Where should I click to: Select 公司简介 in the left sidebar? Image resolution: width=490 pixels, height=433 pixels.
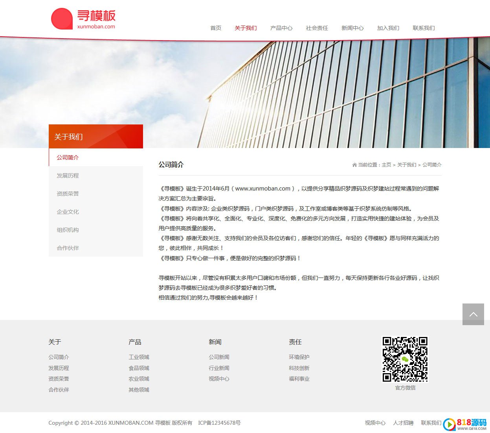click(x=96, y=157)
